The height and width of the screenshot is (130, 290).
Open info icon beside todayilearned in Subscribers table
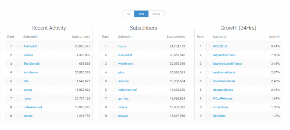click(x=115, y=90)
